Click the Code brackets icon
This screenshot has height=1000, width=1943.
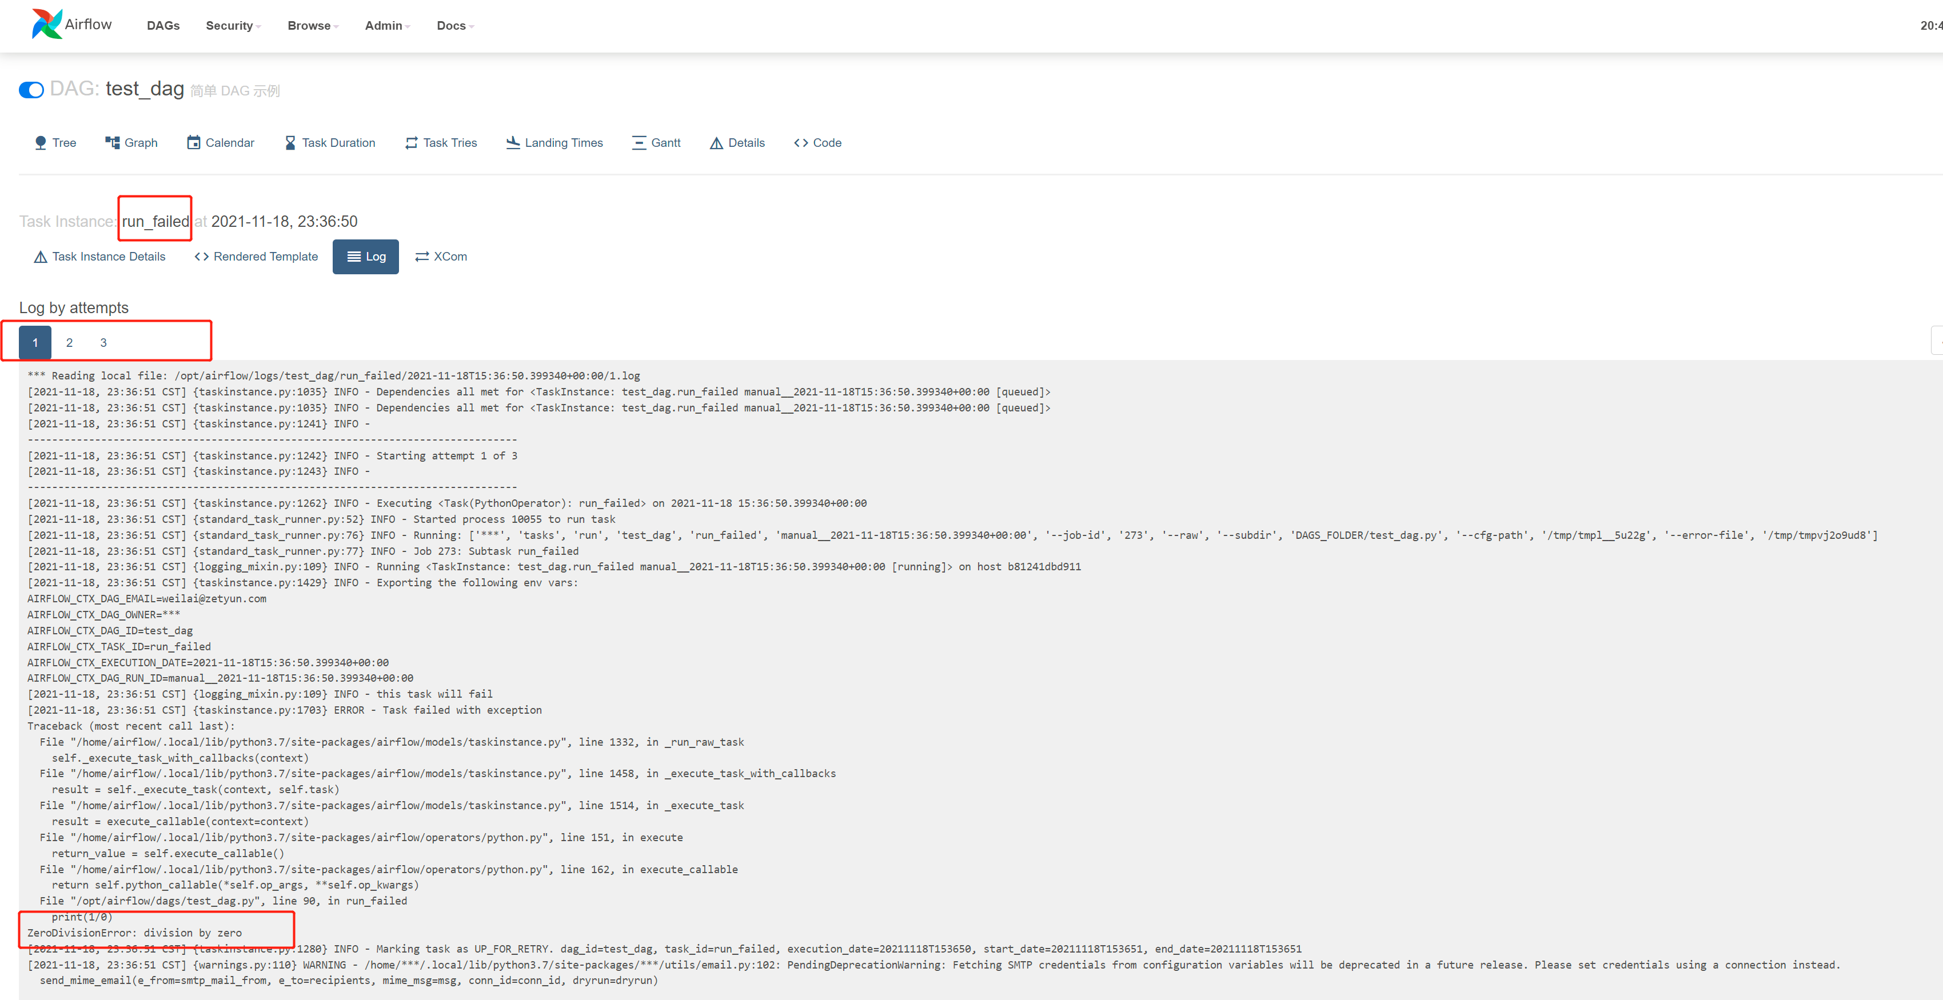pyautogui.click(x=801, y=142)
